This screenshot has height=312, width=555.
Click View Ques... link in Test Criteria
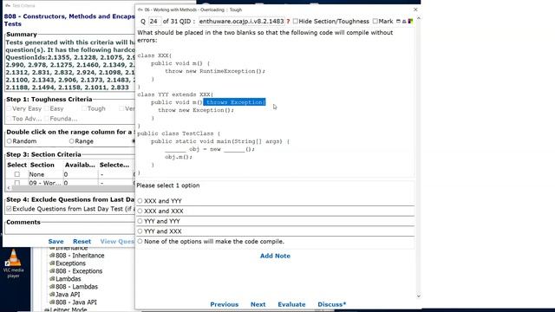117,241
